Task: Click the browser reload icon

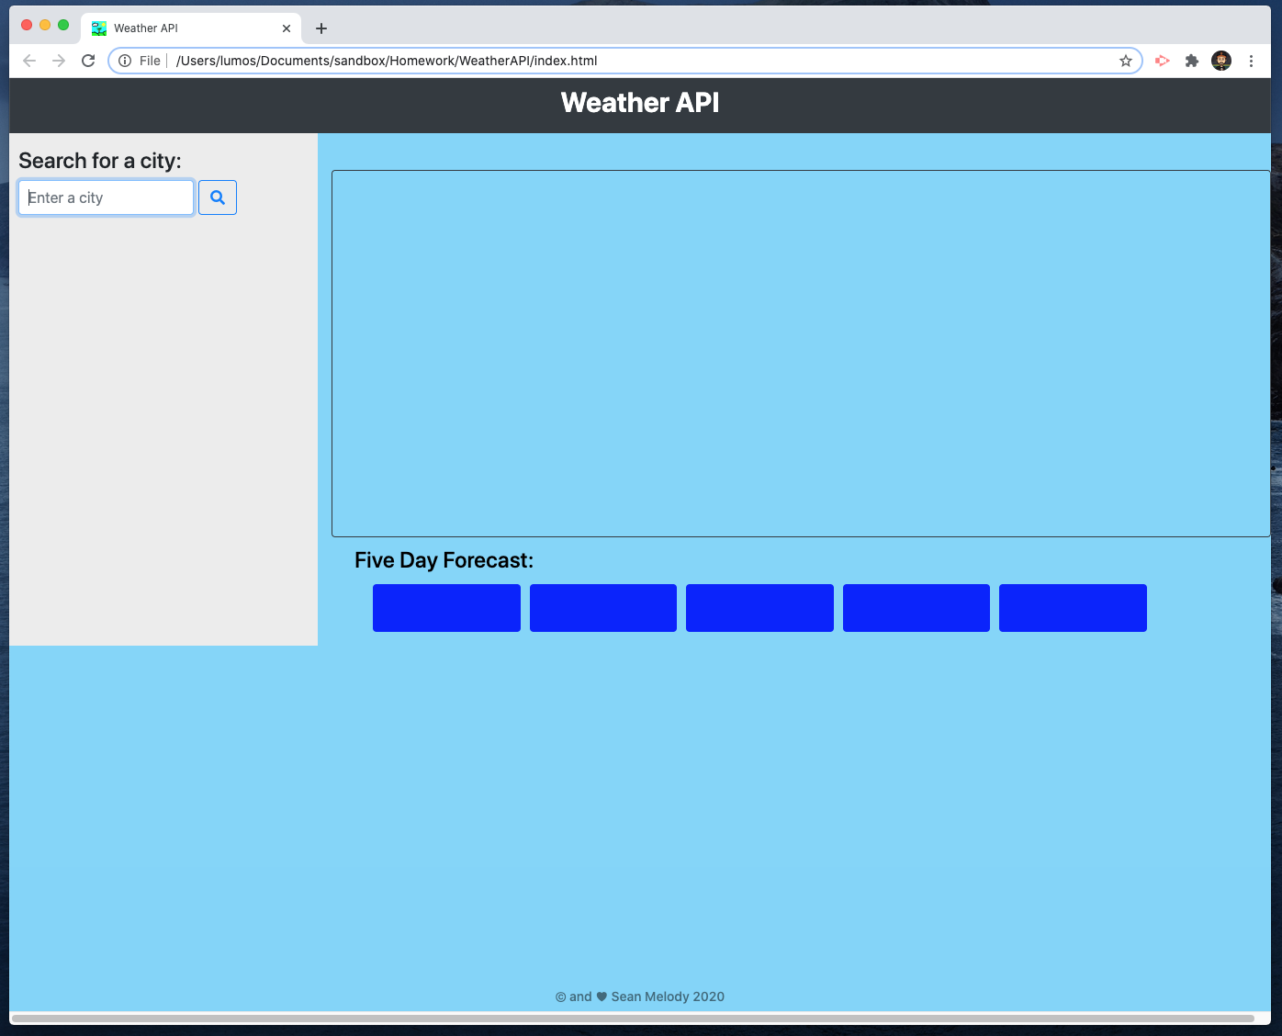Action: 88,61
